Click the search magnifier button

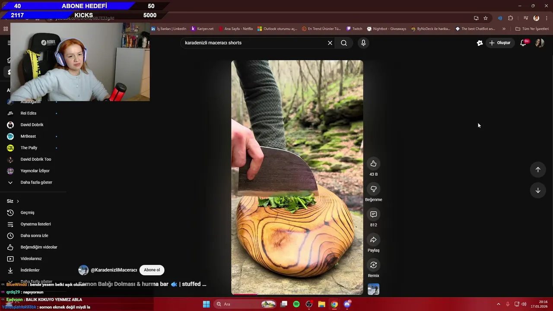(x=344, y=43)
